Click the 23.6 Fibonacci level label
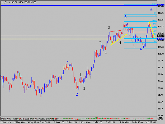This screenshot has width=165, height=124. (x=155, y=41)
